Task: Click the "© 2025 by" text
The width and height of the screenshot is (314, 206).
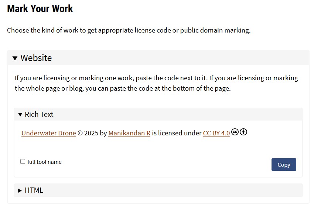Action: click(92, 133)
